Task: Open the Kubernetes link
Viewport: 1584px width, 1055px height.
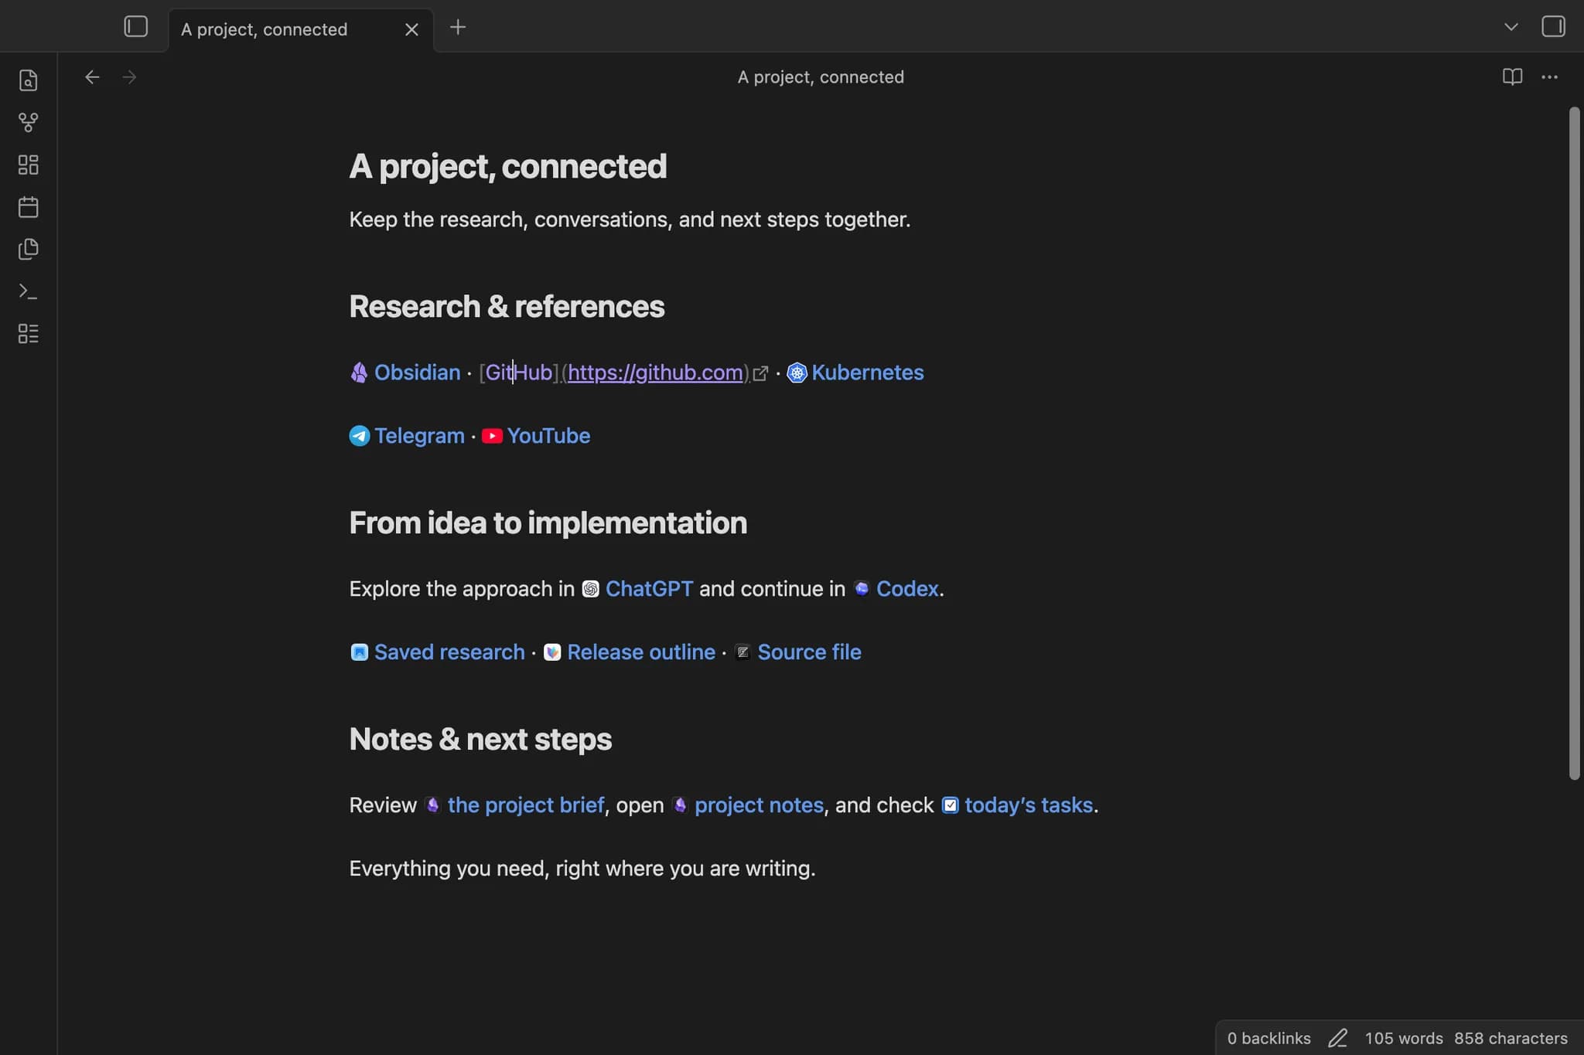Action: (x=868, y=373)
